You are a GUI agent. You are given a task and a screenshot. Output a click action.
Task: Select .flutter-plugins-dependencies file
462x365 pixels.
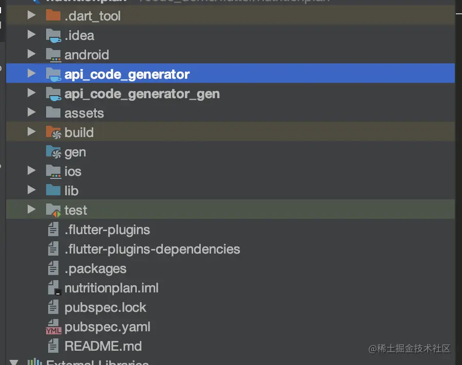point(152,249)
